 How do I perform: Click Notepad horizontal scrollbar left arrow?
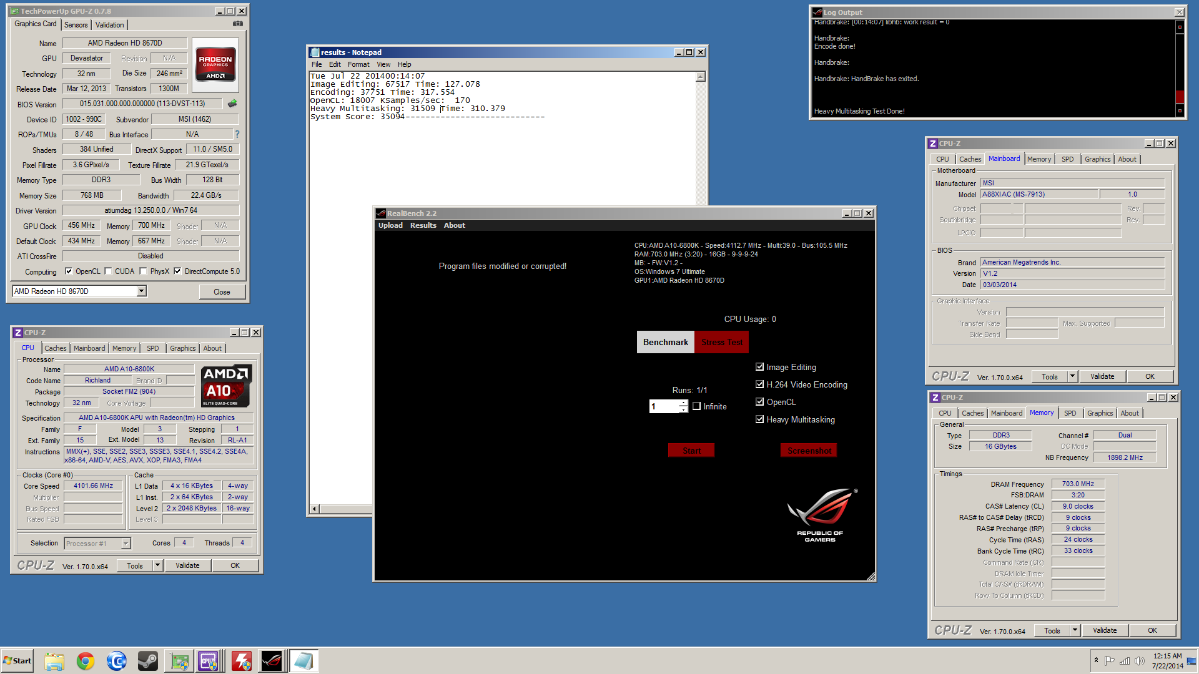(x=315, y=509)
